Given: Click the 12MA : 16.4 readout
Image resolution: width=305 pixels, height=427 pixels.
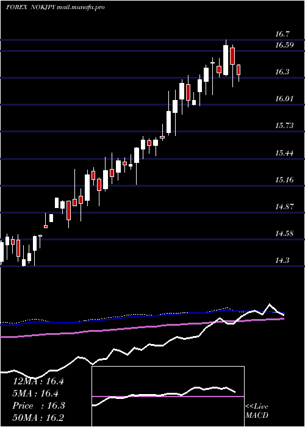Looking at the screenshot, I should [38, 381].
